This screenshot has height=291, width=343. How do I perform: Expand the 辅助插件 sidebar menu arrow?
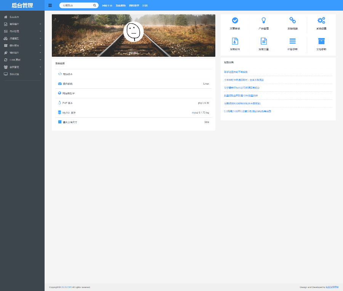40,53
